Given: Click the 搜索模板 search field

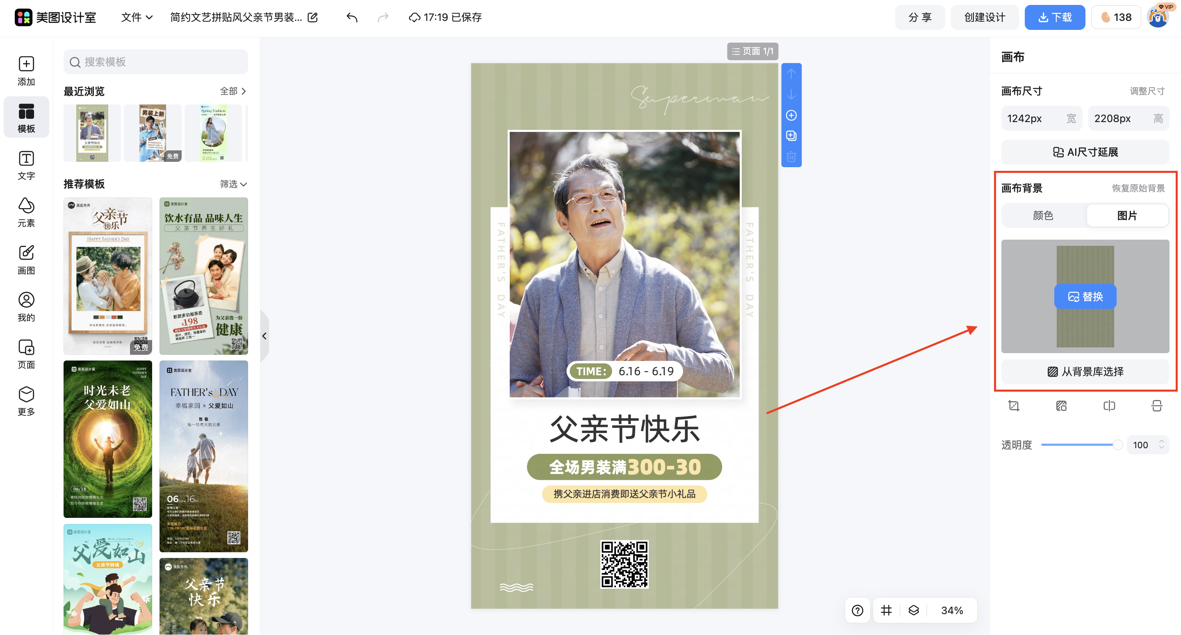Looking at the screenshot, I should pos(155,61).
